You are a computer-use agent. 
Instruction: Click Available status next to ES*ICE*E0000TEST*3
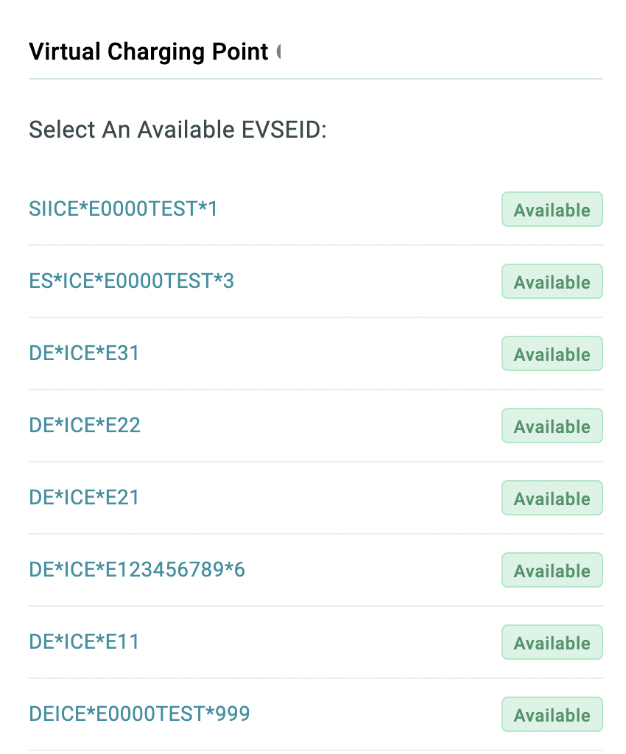(x=552, y=282)
